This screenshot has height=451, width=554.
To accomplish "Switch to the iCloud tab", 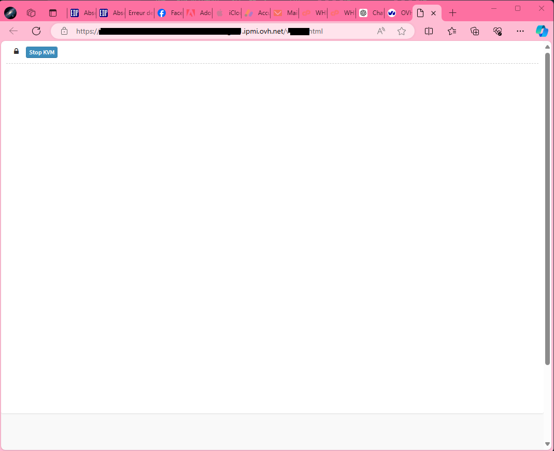I will click(227, 13).
